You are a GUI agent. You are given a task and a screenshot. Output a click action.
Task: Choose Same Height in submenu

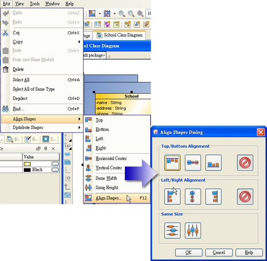pyautogui.click(x=117, y=187)
